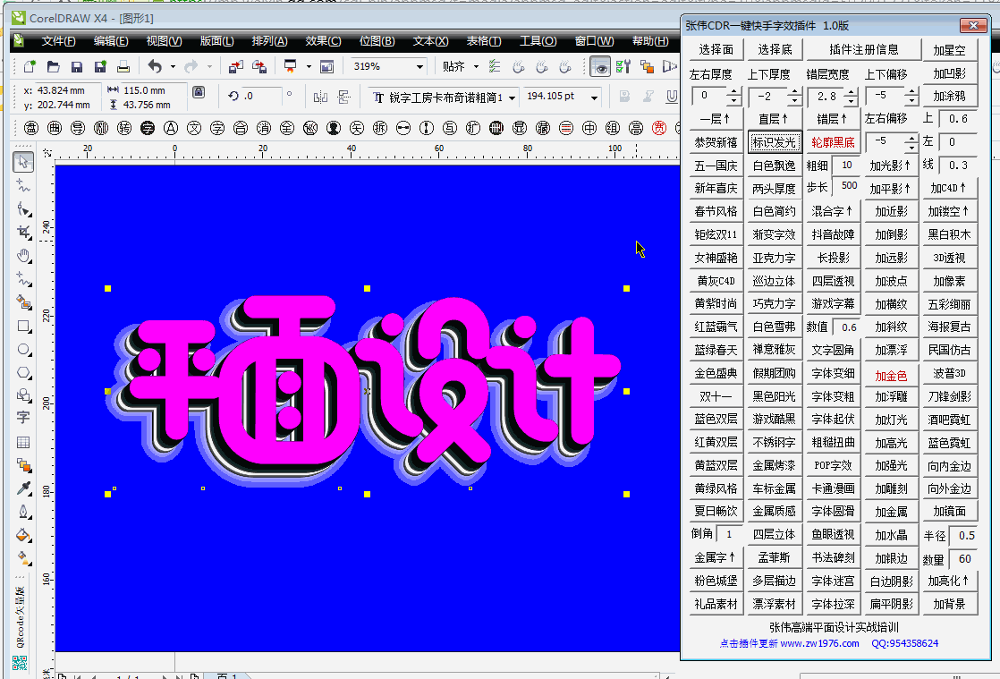
Task: Select the Table tool
Action: click(x=23, y=442)
